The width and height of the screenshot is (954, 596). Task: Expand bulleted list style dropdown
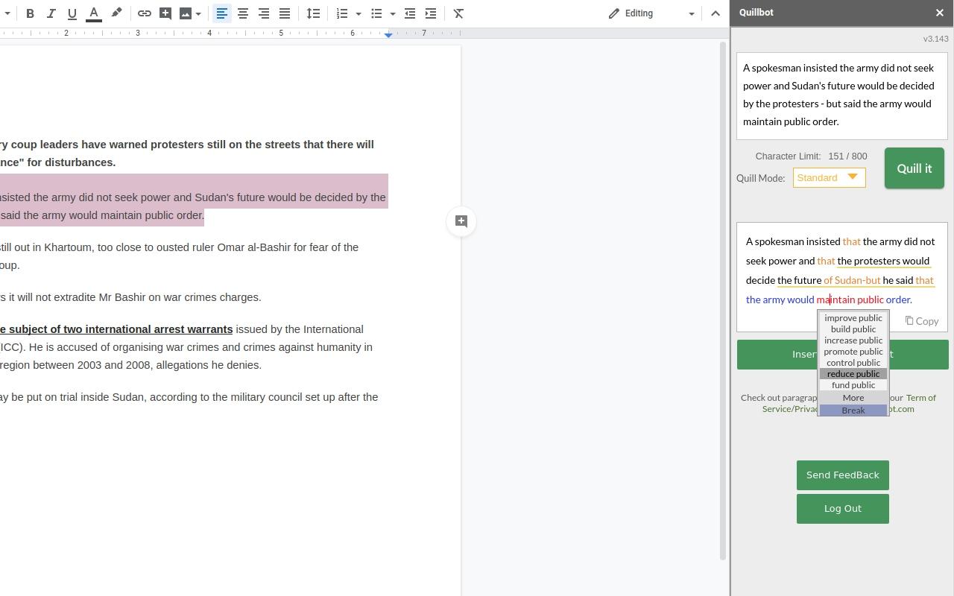[393, 13]
